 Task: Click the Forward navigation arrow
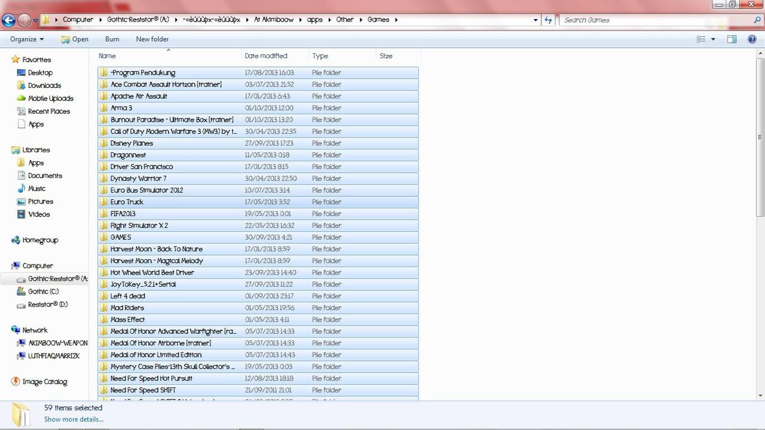coord(25,20)
